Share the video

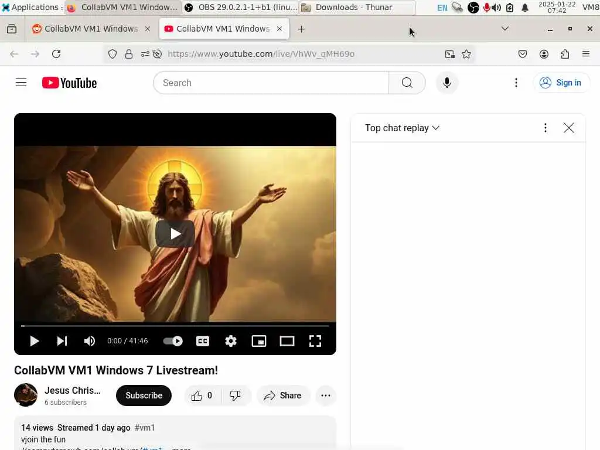click(283, 396)
